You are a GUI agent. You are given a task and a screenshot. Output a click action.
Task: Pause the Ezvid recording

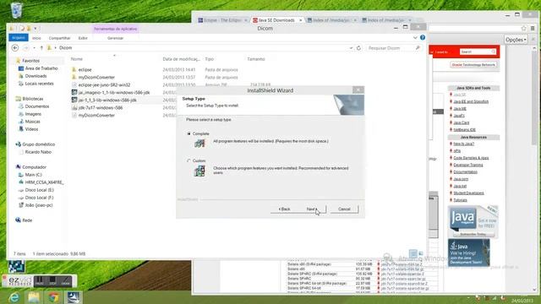(x=40, y=281)
